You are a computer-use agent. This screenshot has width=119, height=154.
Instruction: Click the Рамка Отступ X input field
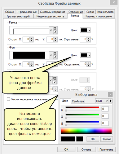click(26, 39)
